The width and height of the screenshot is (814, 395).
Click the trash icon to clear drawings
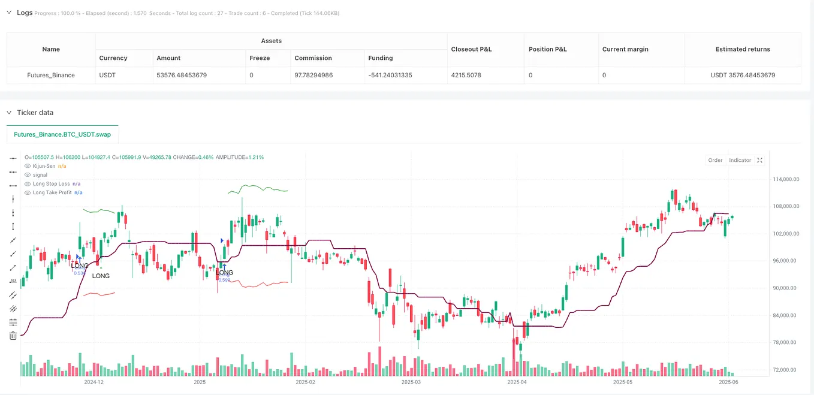tap(13, 336)
